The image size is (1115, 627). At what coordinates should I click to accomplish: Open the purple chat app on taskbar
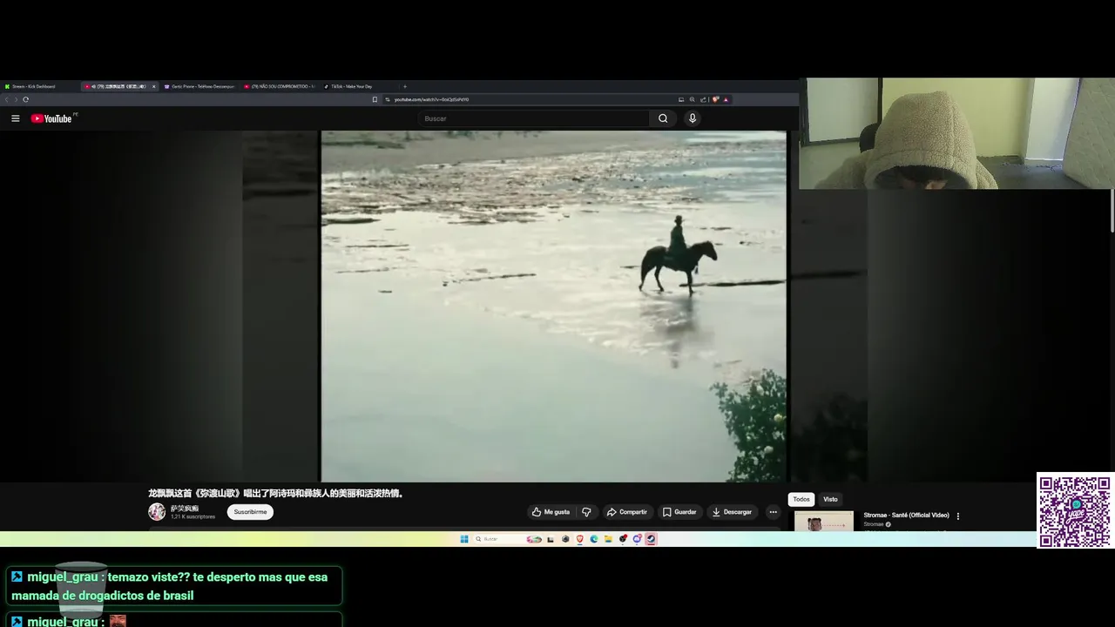click(x=637, y=539)
